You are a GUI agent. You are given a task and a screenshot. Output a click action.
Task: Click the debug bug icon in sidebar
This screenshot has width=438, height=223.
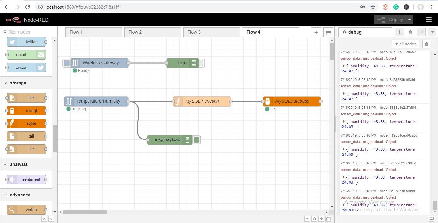pos(410,32)
